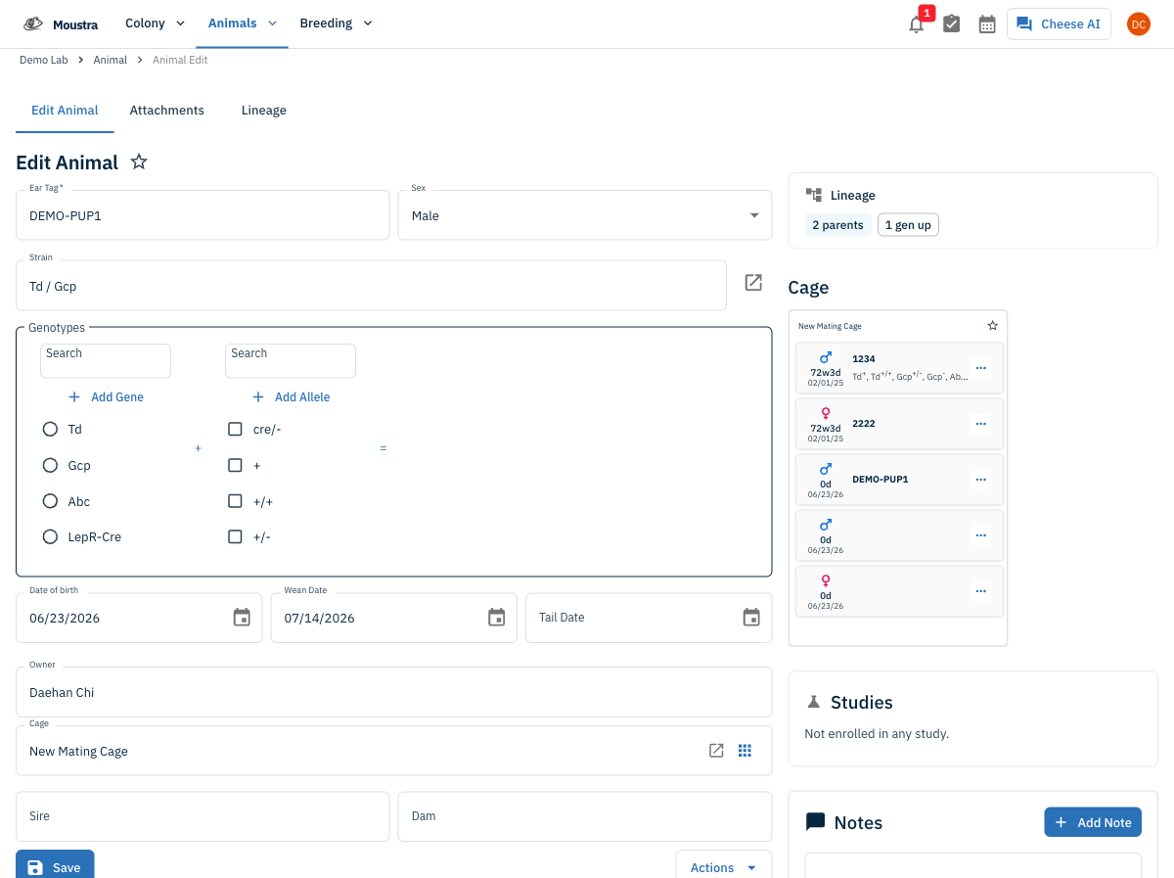Click the Add Note button
This screenshot has height=878, width=1174.
click(x=1093, y=822)
